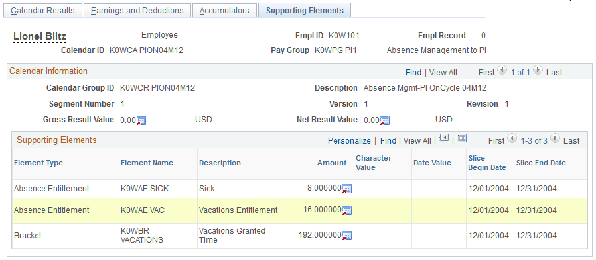Click Find link in Calendar Information

(413, 72)
